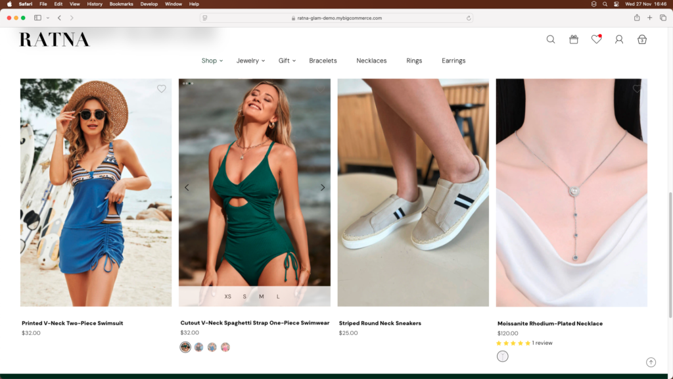Add Cutout V-Neck Swimwear to wishlist
Viewport: 673px width, 379px height.
tap(320, 89)
